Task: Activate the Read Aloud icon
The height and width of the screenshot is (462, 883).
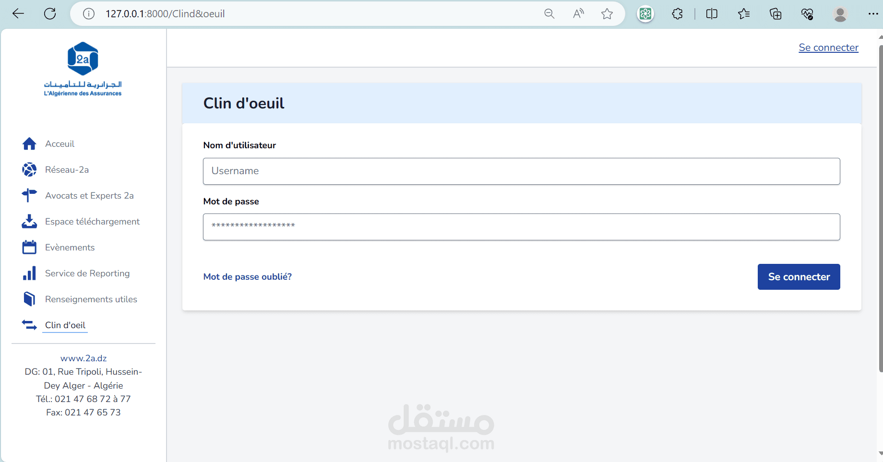Action: pyautogui.click(x=578, y=13)
